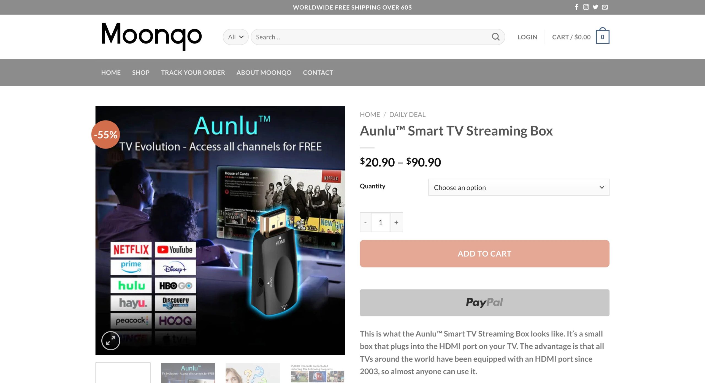This screenshot has height=383, width=705.
Task: Increase quantity with plus button
Action: 396,222
